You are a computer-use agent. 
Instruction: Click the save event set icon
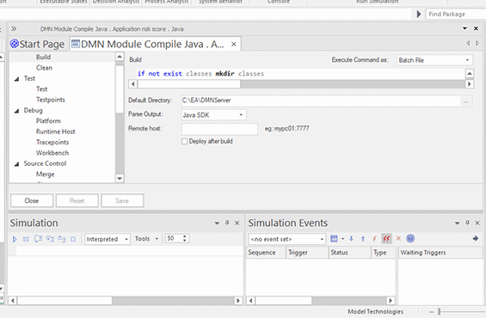click(x=334, y=238)
